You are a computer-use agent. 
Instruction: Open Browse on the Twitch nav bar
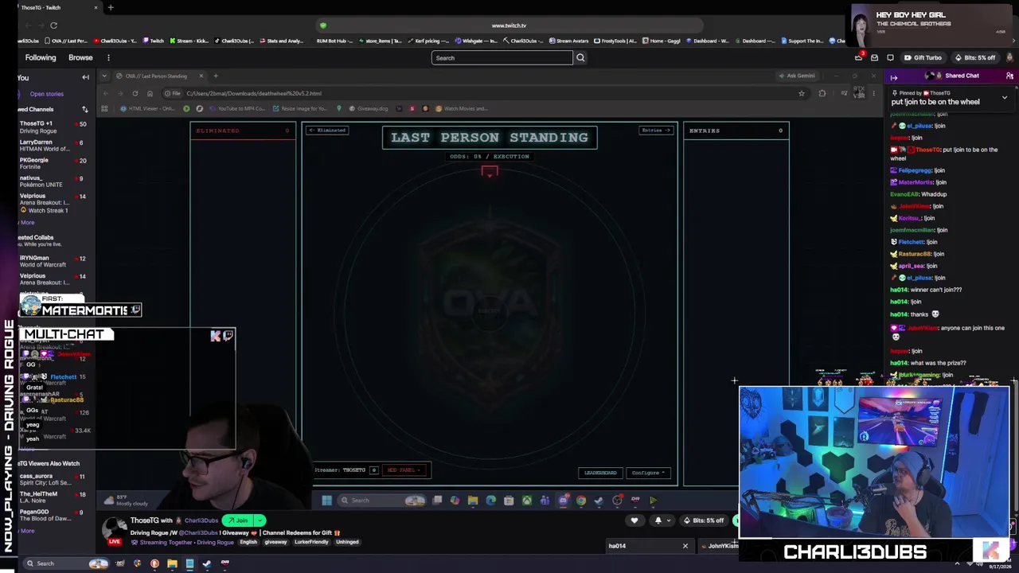80,57
